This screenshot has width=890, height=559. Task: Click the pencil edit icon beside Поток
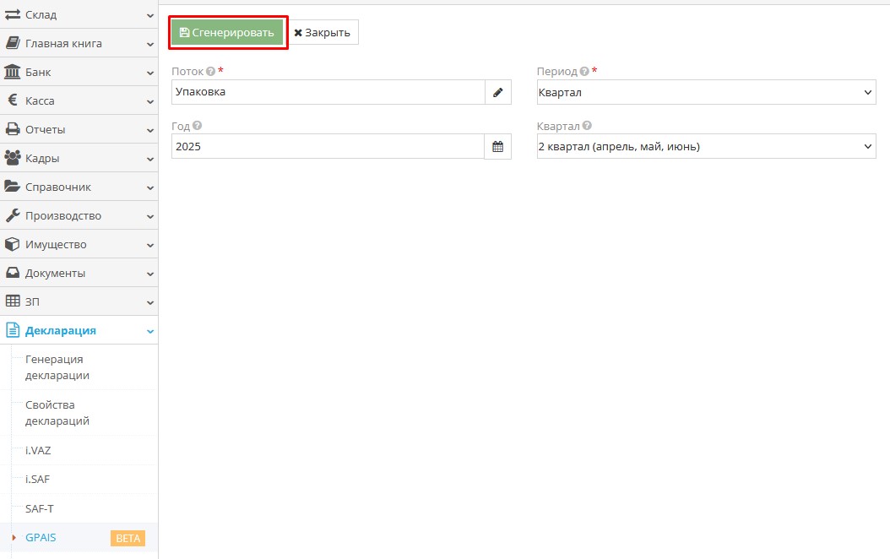pyautogui.click(x=497, y=92)
